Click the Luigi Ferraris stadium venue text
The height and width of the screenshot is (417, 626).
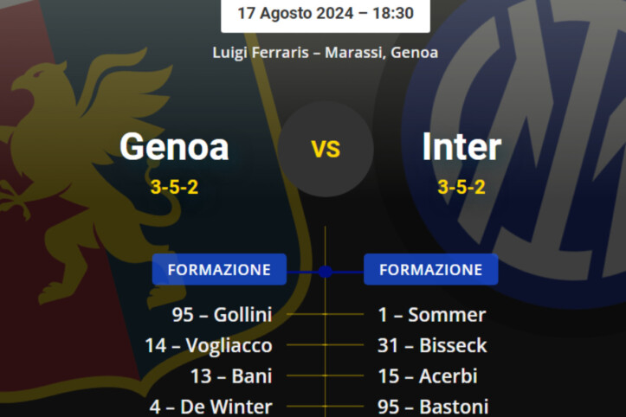[x=326, y=52]
